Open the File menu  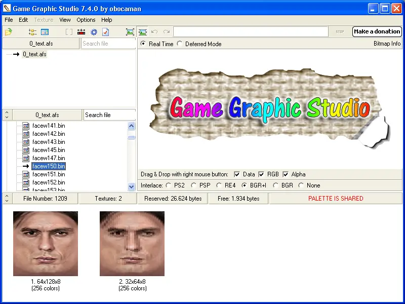click(9, 20)
